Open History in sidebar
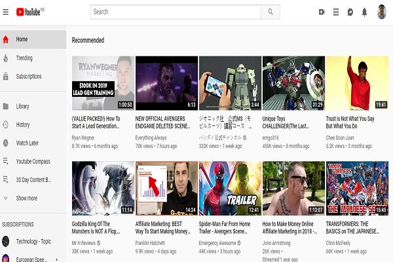 click(x=33, y=124)
